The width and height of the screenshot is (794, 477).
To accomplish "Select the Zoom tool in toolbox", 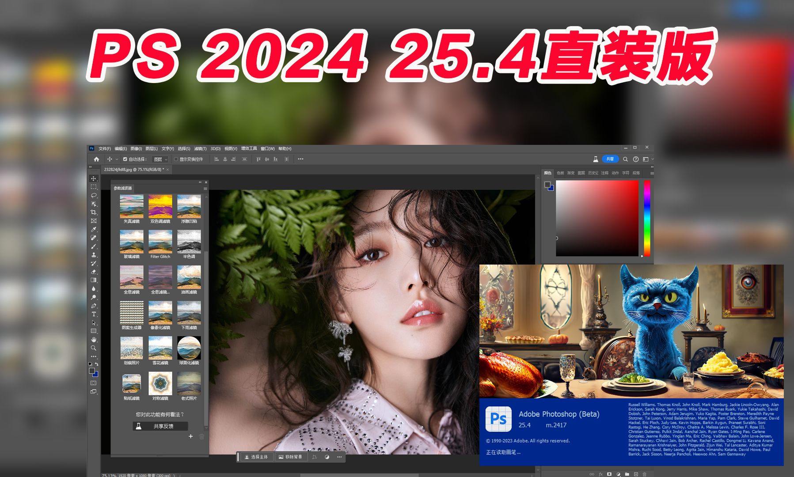I will 94,348.
